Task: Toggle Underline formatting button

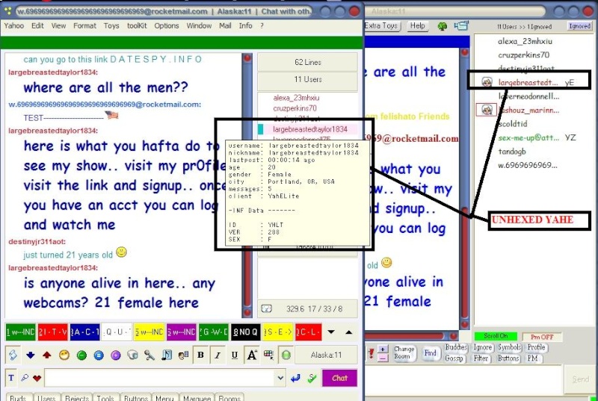Action: tap(235, 355)
